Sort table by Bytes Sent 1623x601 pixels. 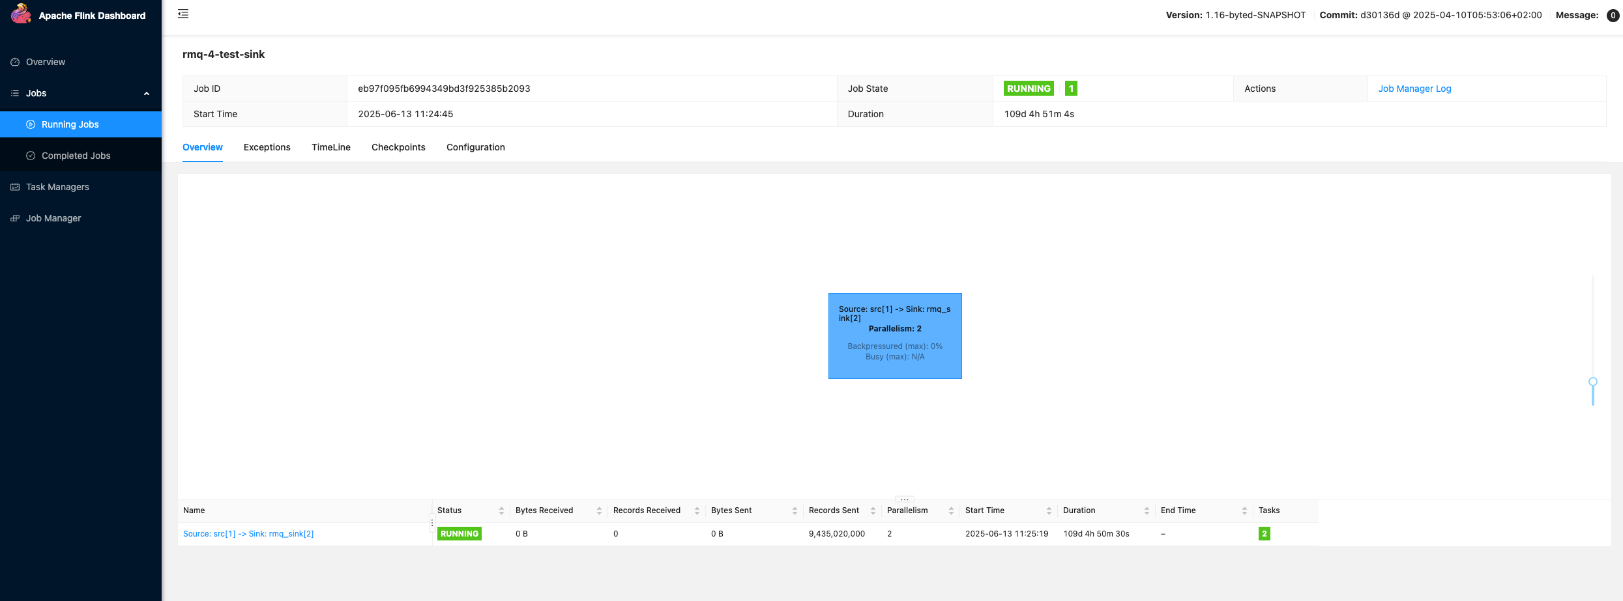(795, 511)
